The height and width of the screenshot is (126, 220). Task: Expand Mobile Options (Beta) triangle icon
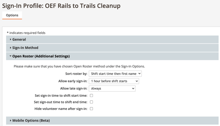coord(11,120)
